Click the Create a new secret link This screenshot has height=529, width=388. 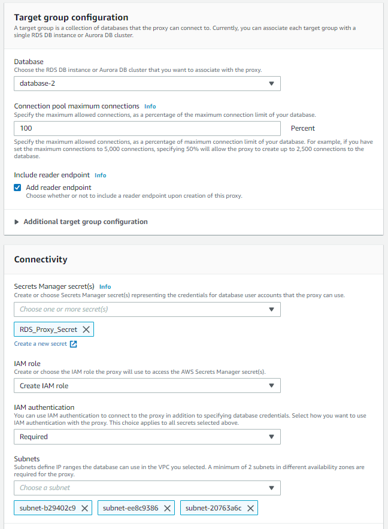pos(41,344)
